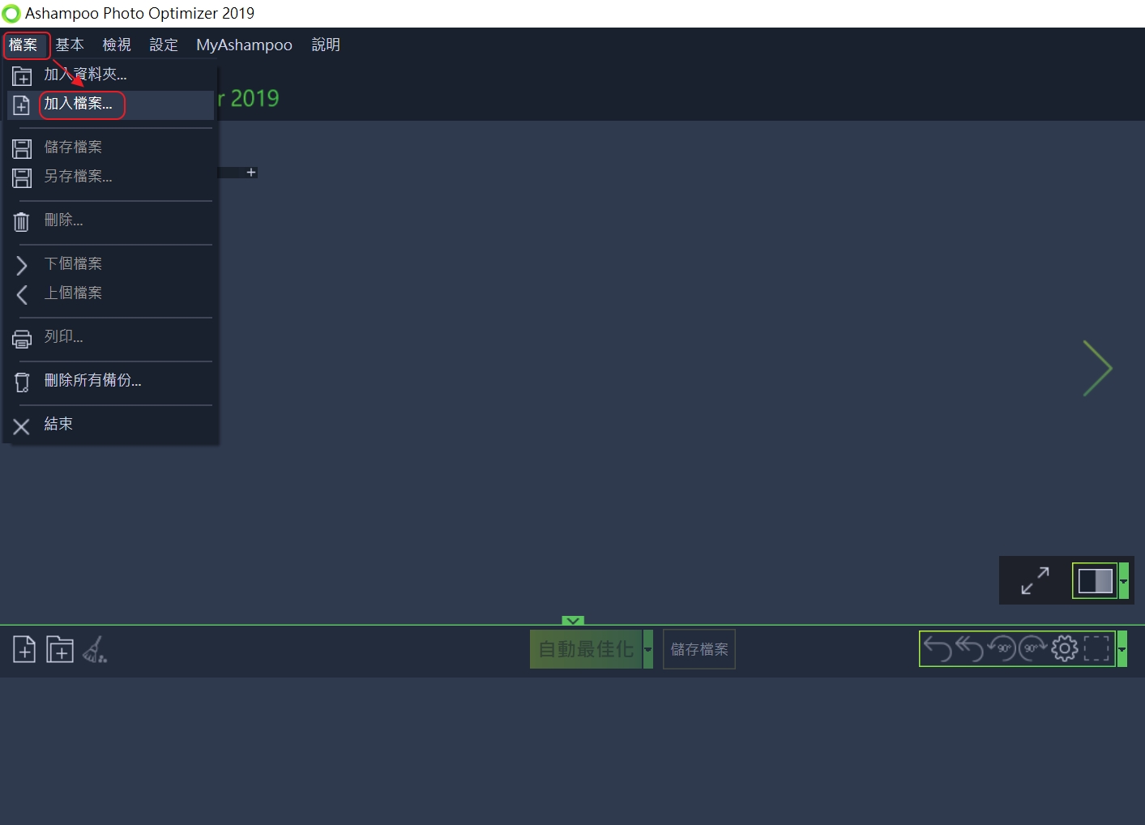Click the left chevron icon beside 上個檔案
Viewport: 1145px width, 825px height.
click(x=22, y=294)
